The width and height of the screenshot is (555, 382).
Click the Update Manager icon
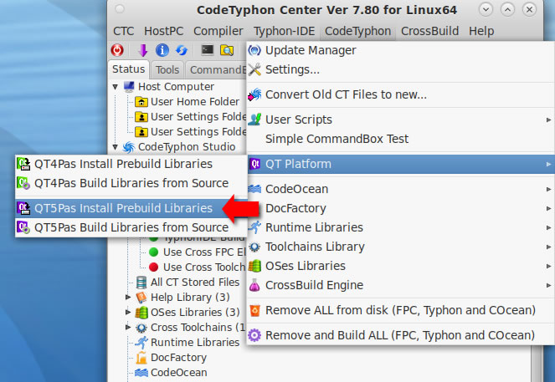254,50
